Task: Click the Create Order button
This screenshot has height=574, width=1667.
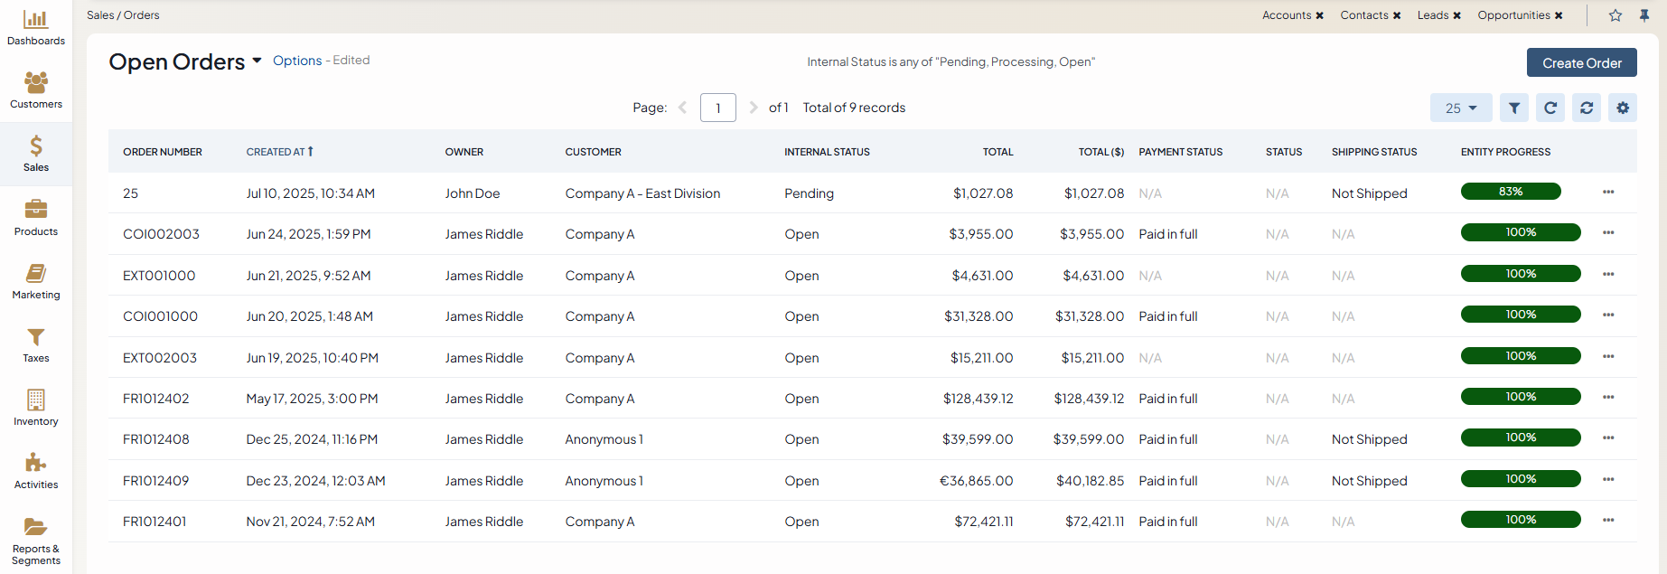Action: 1581,62
